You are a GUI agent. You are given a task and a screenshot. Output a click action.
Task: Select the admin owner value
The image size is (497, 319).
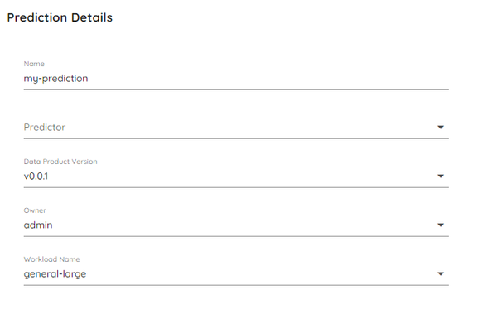tap(38, 225)
